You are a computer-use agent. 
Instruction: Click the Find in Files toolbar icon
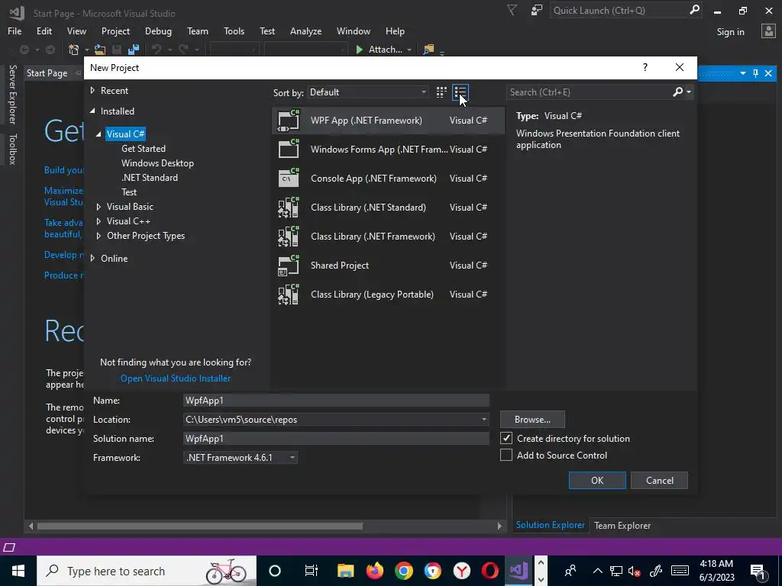[428, 50]
